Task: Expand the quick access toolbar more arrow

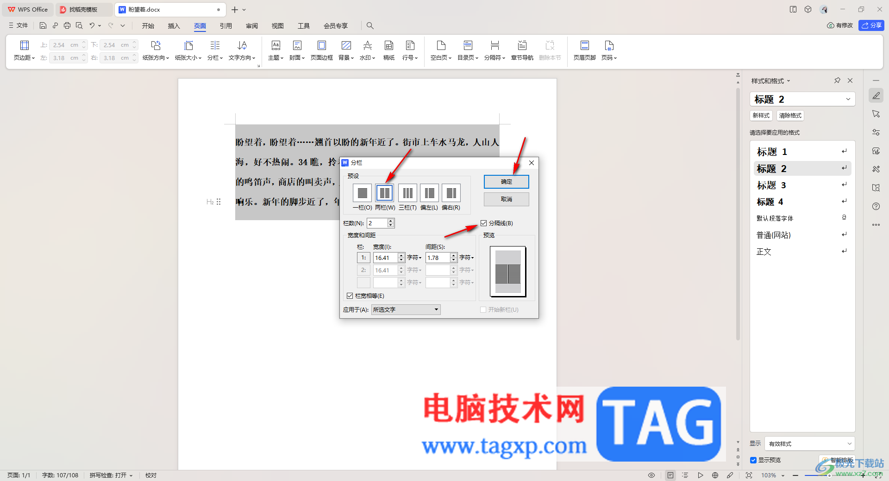Action: point(123,25)
